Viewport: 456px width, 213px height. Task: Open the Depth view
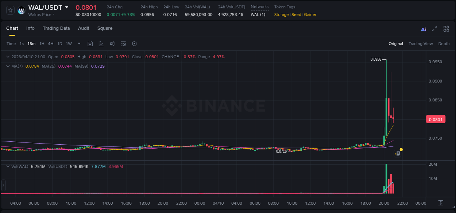(x=444, y=44)
